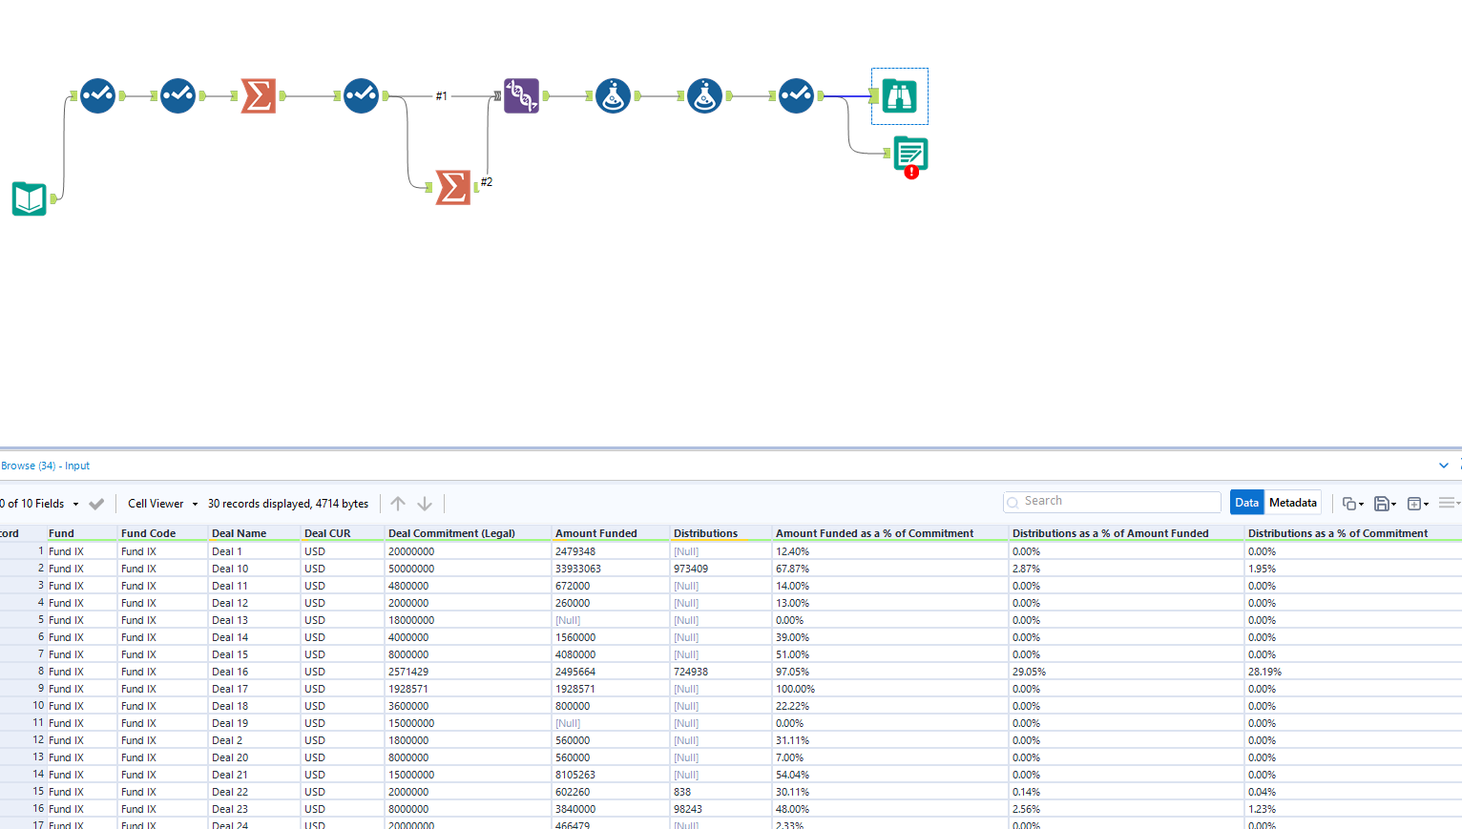Click the up arrow to jump to previous record
This screenshot has width=1462, height=829.
point(398,503)
